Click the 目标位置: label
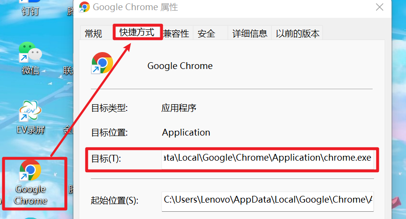The image size is (406, 219). click(109, 133)
